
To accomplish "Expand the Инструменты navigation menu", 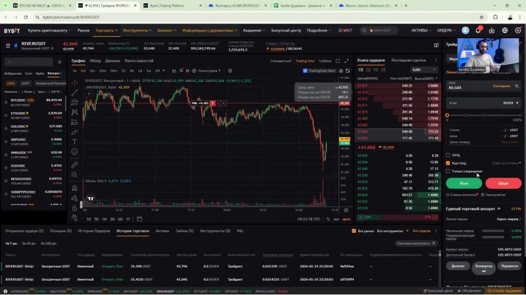I will pos(137,30).
